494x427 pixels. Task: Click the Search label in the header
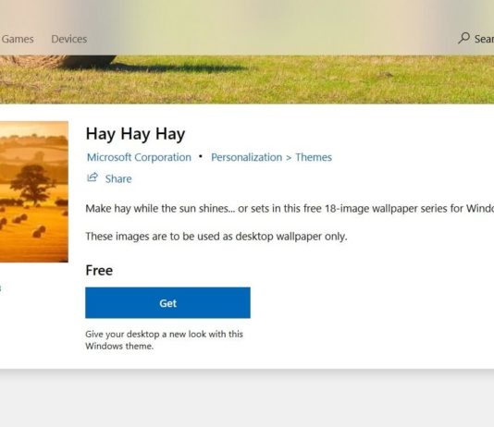coord(484,39)
